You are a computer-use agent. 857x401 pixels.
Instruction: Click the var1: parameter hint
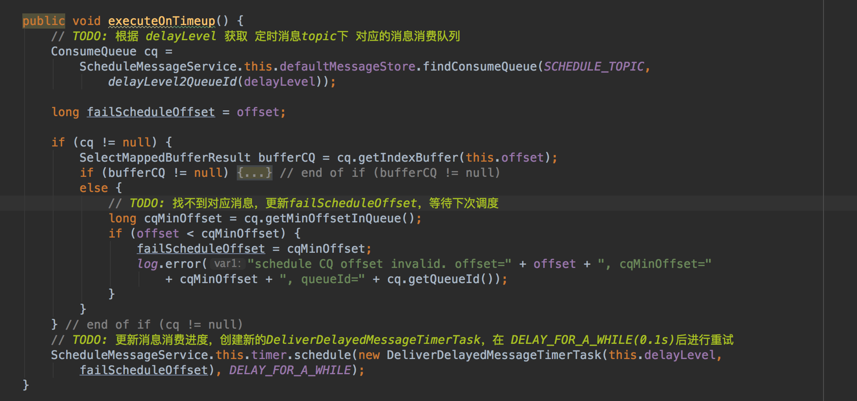pos(227,264)
